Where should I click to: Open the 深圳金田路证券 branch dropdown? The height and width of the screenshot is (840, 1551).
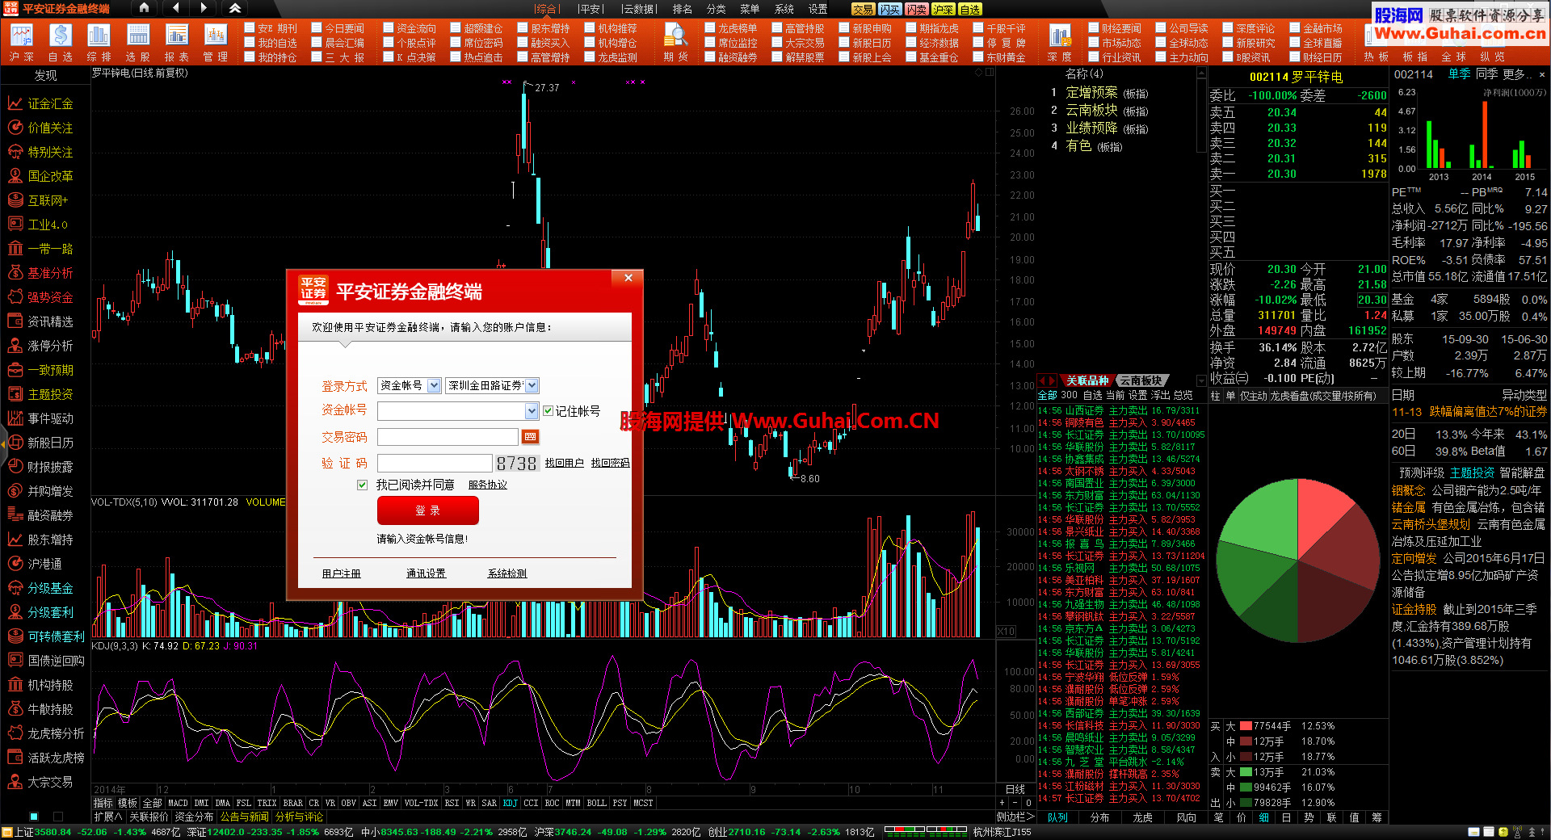492,386
